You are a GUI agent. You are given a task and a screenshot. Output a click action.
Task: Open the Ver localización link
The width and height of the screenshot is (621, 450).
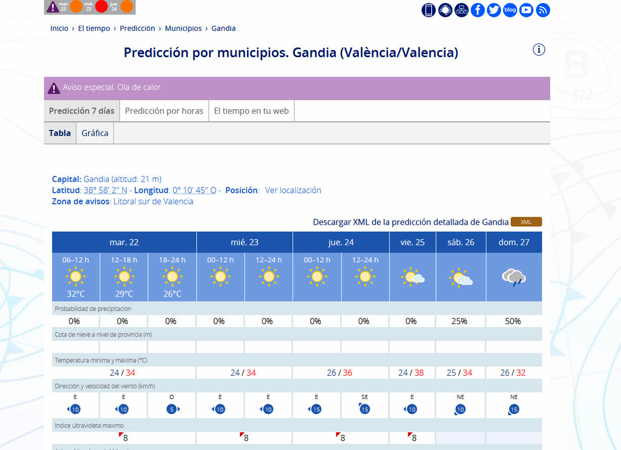[293, 190]
